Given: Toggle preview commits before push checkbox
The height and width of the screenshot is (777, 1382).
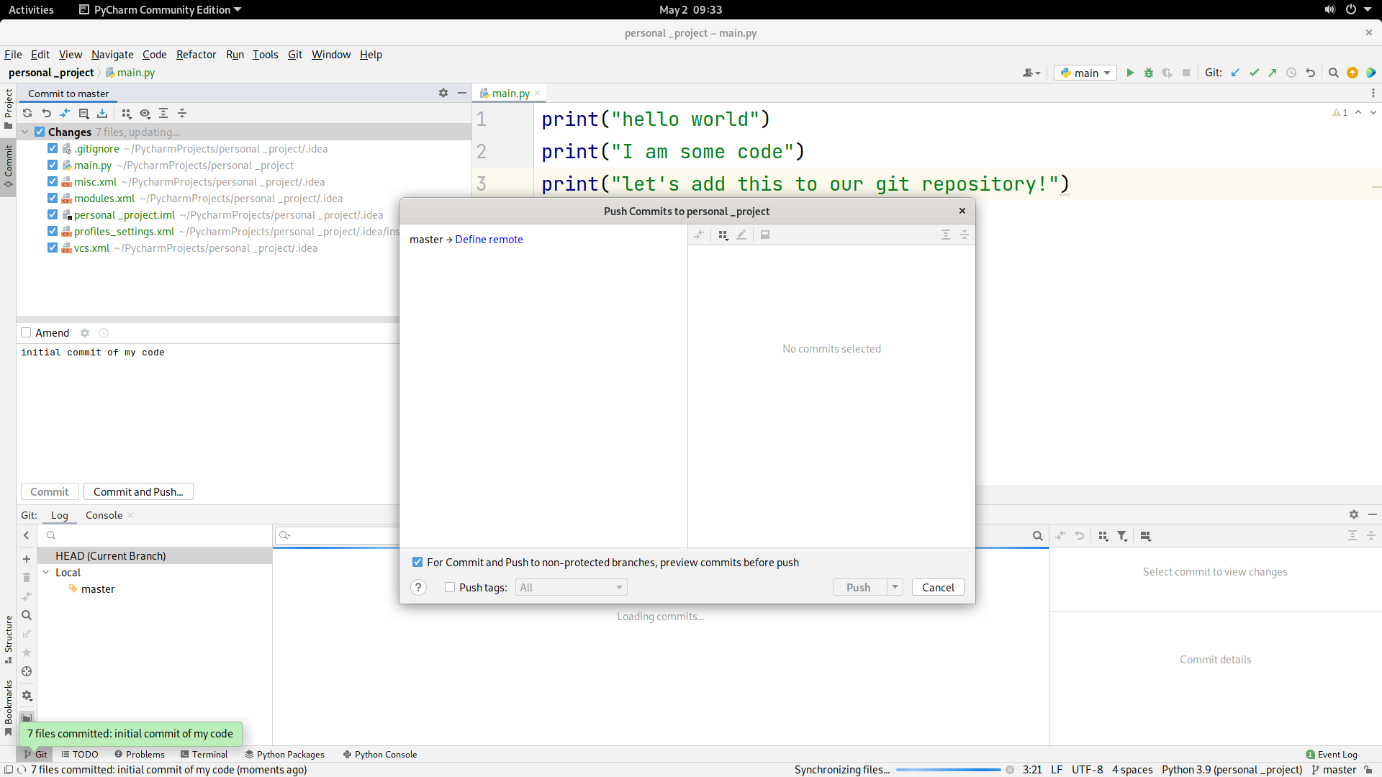Looking at the screenshot, I should (417, 562).
